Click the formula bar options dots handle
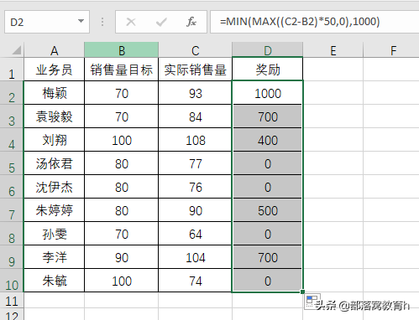Image resolution: width=419 pixels, height=320 pixels. coord(102,22)
